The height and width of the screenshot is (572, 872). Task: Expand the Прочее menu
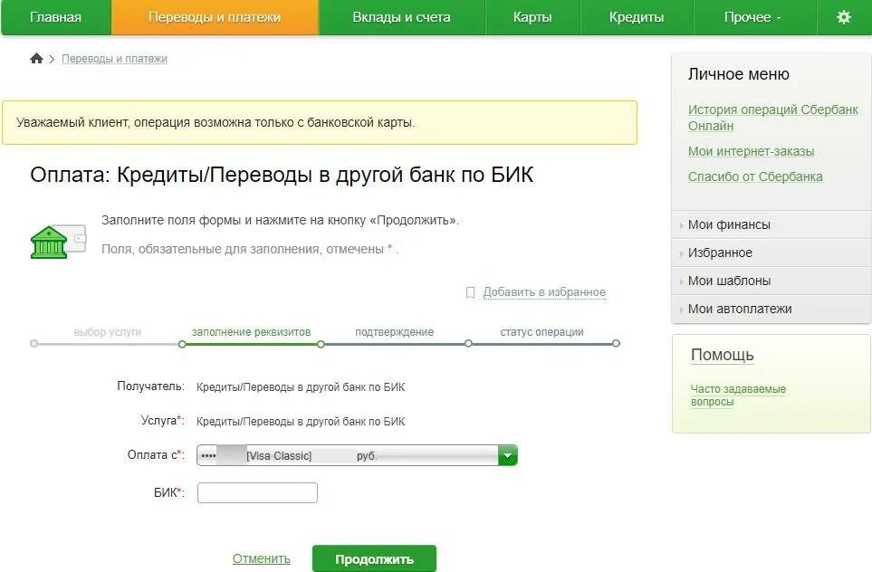click(752, 17)
